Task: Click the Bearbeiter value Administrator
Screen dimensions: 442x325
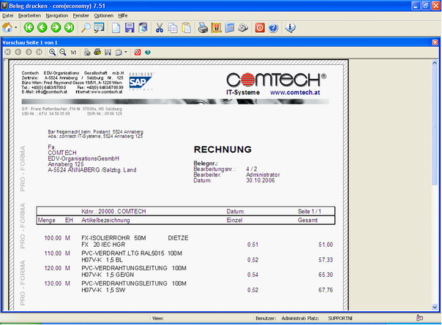Action: [263, 175]
